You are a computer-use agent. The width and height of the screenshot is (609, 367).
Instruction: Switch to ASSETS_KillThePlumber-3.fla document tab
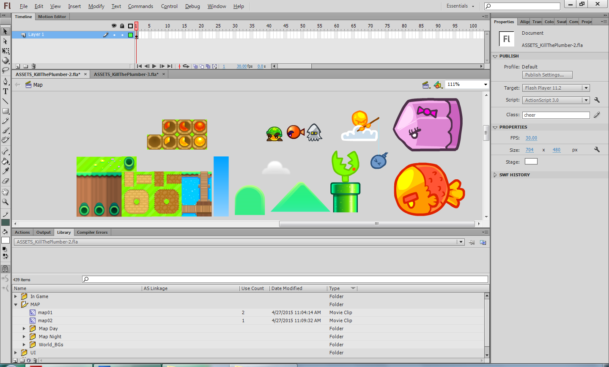[126, 74]
